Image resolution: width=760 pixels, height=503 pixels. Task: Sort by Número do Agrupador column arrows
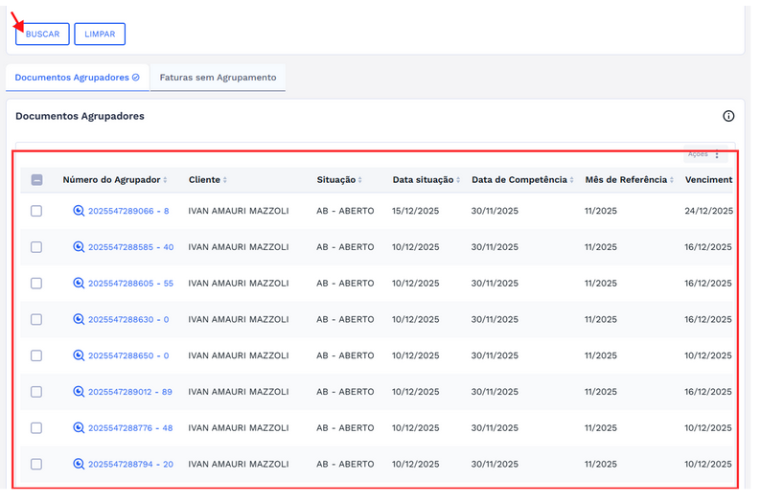165,180
